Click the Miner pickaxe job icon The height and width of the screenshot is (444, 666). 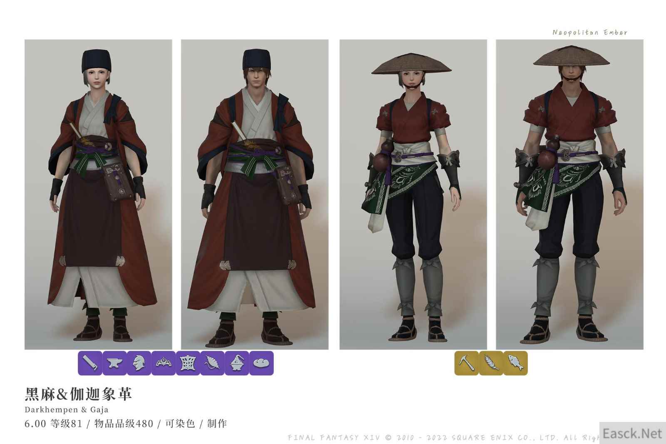click(x=466, y=363)
